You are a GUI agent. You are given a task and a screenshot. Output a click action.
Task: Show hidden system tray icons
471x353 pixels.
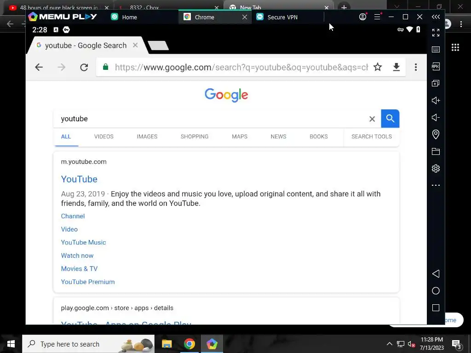pyautogui.click(x=389, y=344)
